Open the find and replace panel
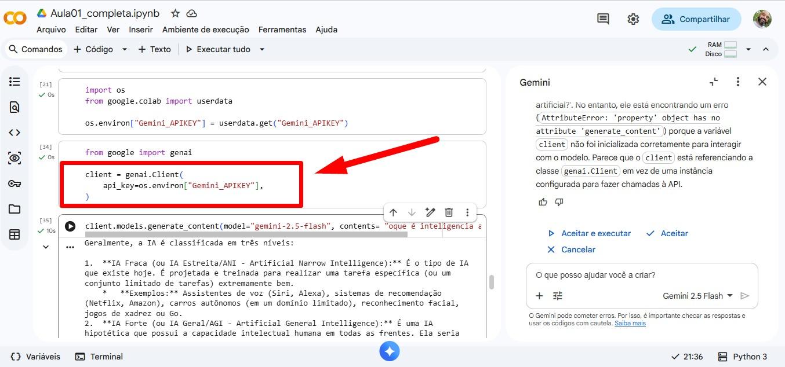 point(14,107)
